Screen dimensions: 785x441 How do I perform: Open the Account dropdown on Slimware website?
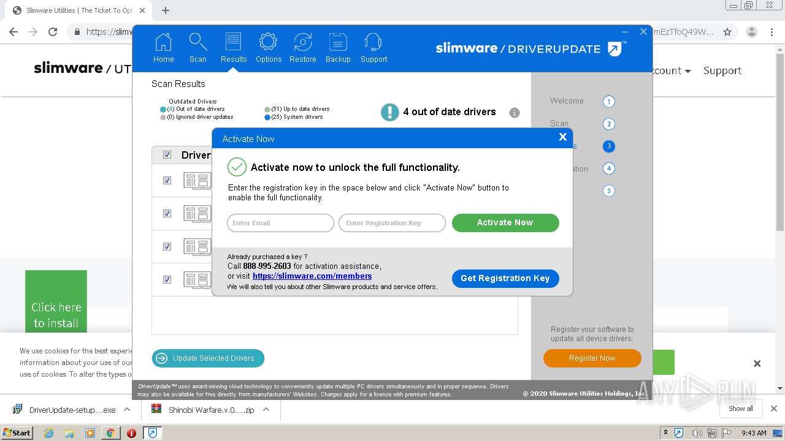[x=671, y=70]
